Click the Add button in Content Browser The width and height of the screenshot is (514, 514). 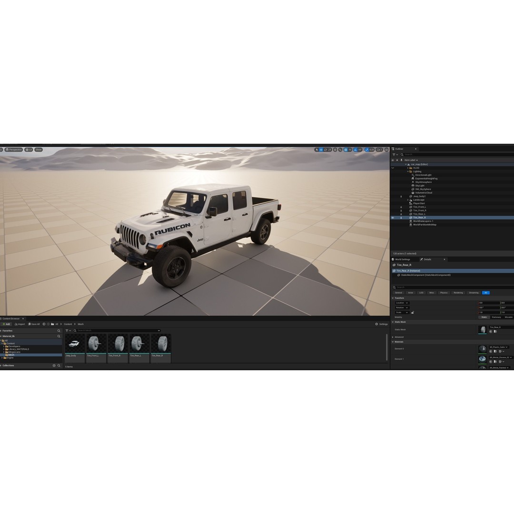tap(6, 324)
